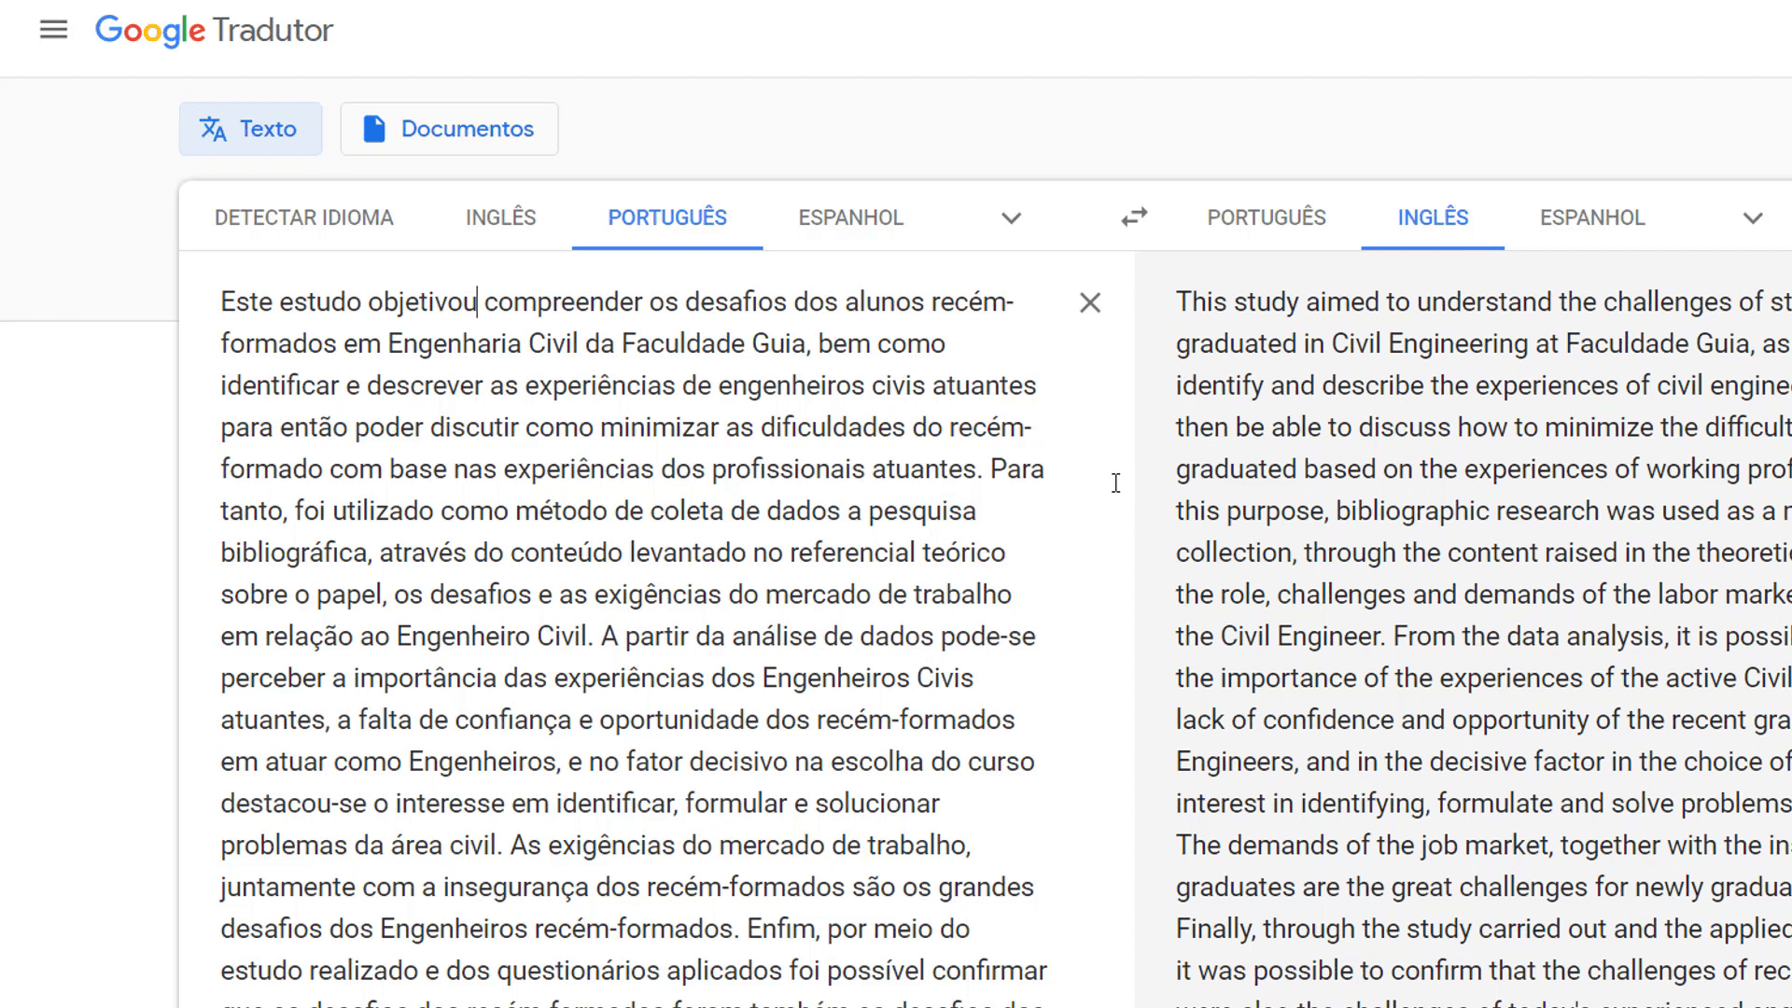Select Espanhol as target language
This screenshot has width=1792, height=1008.
[1591, 217]
